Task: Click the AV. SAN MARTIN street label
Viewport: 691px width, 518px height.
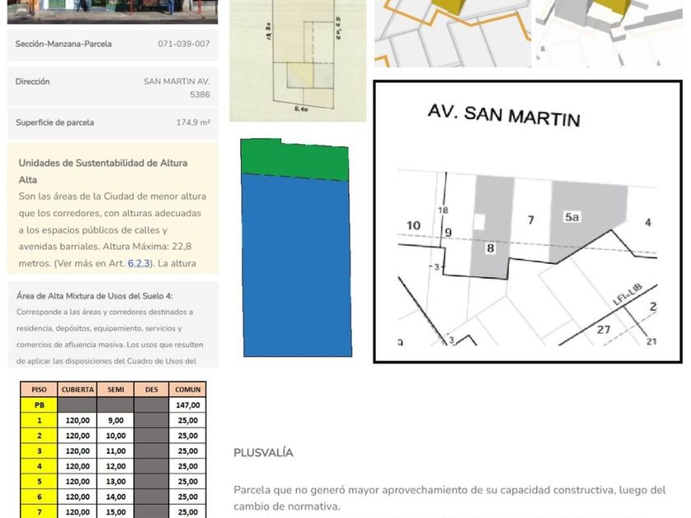Action: 503,113
